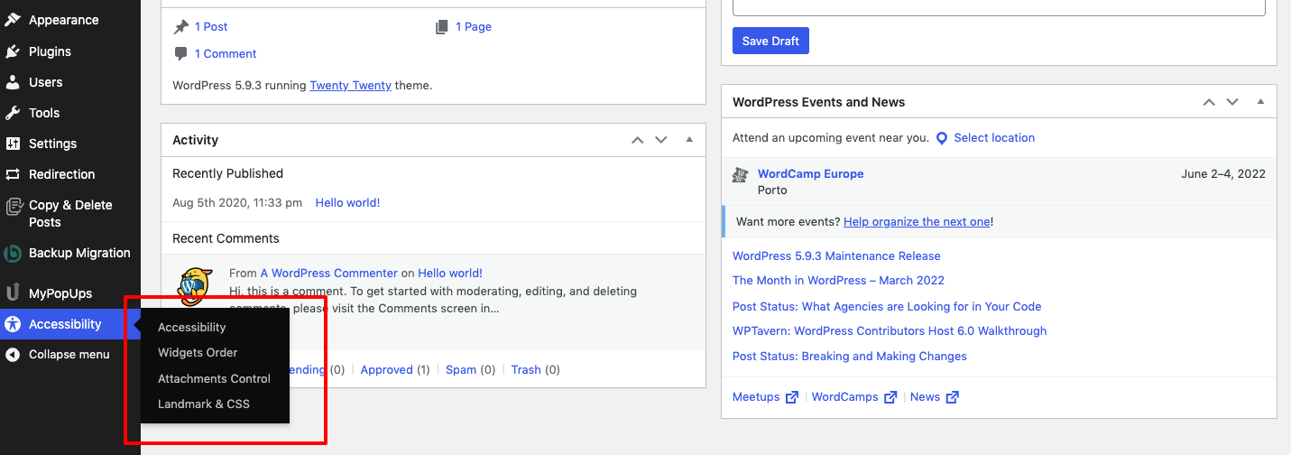Open Attachments Control submenu item
The image size is (1291, 455).
tap(215, 378)
